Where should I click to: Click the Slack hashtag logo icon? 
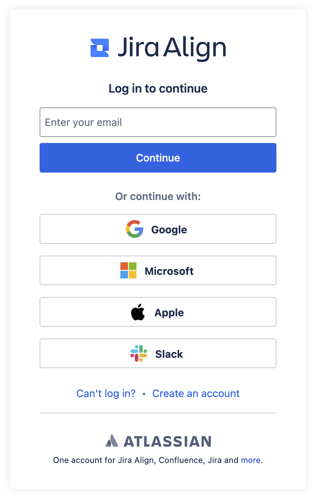click(139, 353)
